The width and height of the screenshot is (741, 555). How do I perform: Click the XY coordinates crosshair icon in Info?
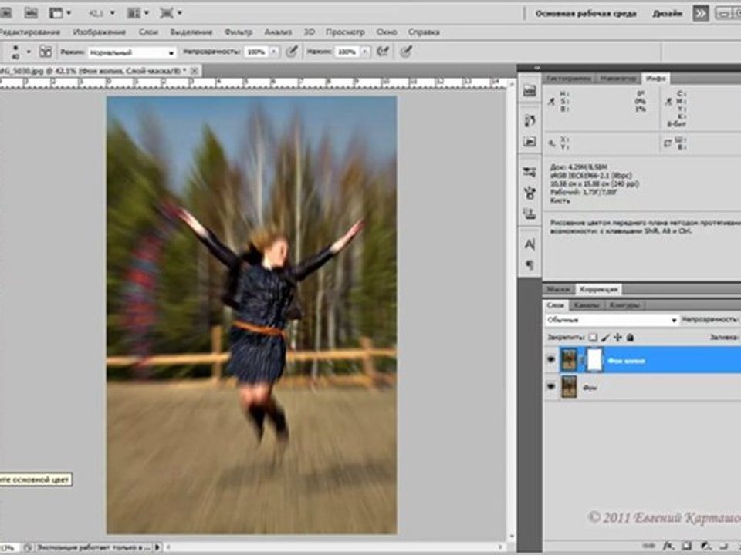pos(551,143)
